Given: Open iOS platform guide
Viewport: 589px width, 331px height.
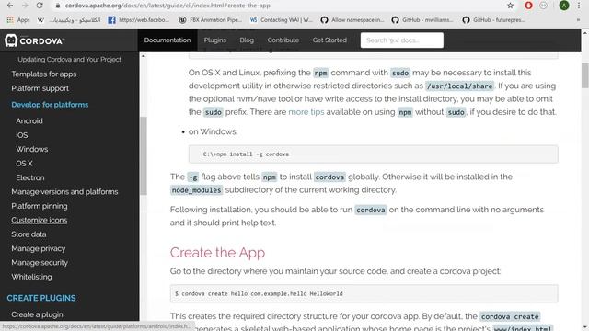Looking at the screenshot, I should click(x=22, y=135).
